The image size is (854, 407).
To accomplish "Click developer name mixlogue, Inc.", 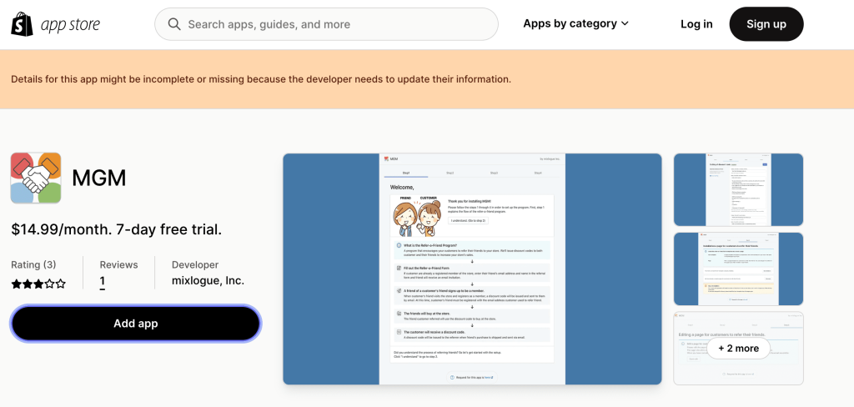I will click(x=208, y=281).
